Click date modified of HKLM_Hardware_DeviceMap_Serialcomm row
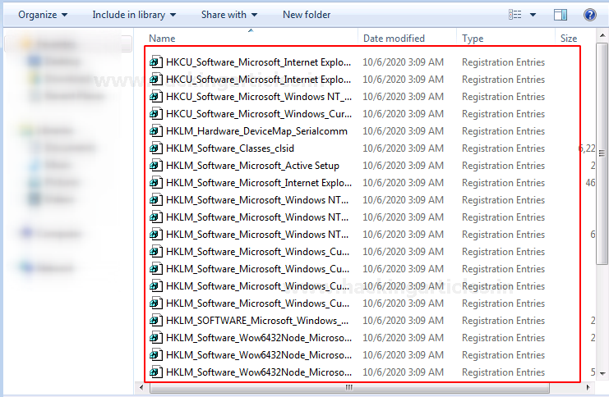The width and height of the screenshot is (609, 397). [x=404, y=131]
